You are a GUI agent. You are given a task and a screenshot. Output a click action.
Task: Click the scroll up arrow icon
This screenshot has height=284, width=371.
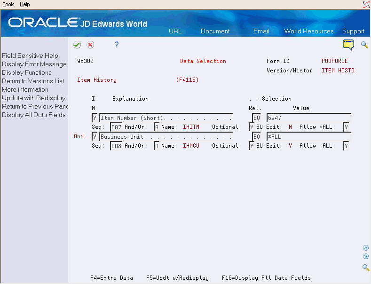tap(366, 248)
